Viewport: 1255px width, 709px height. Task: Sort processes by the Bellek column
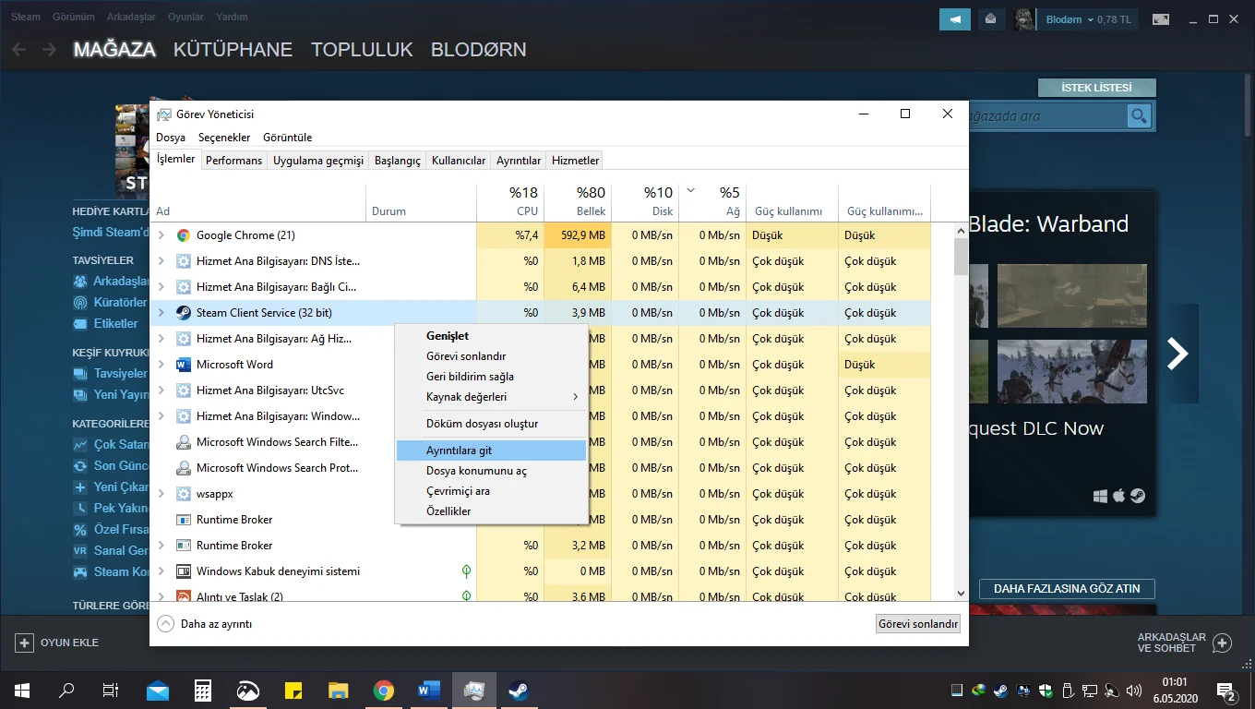(x=578, y=202)
